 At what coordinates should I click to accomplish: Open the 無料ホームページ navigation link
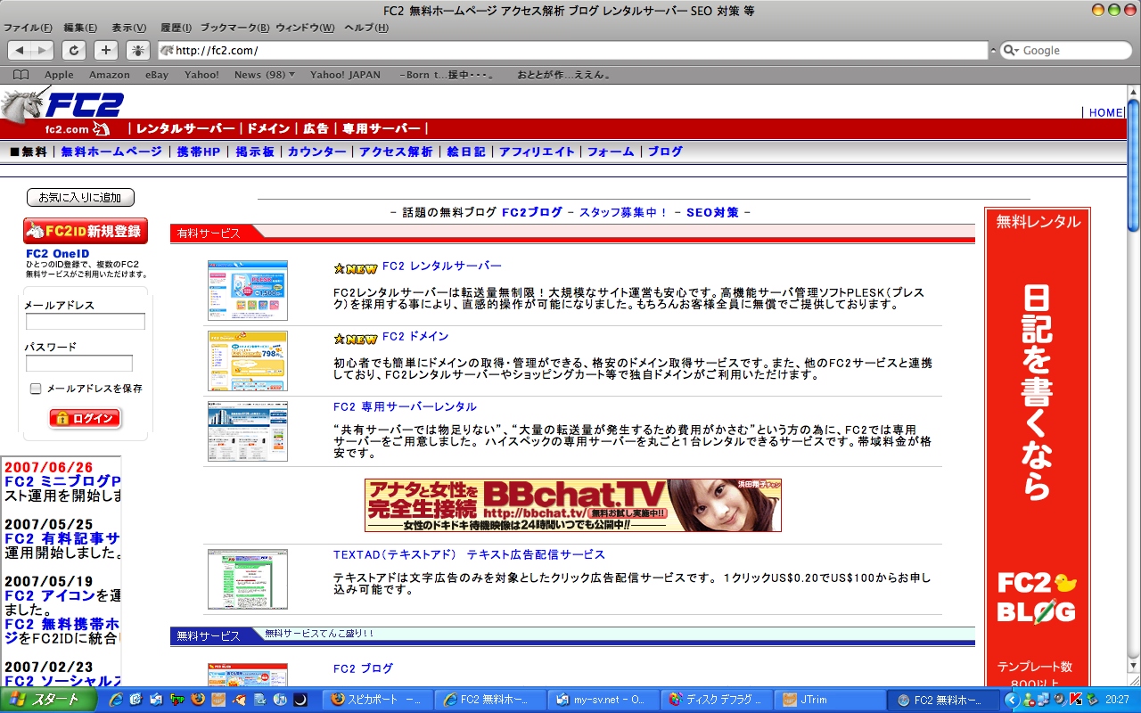tap(111, 152)
